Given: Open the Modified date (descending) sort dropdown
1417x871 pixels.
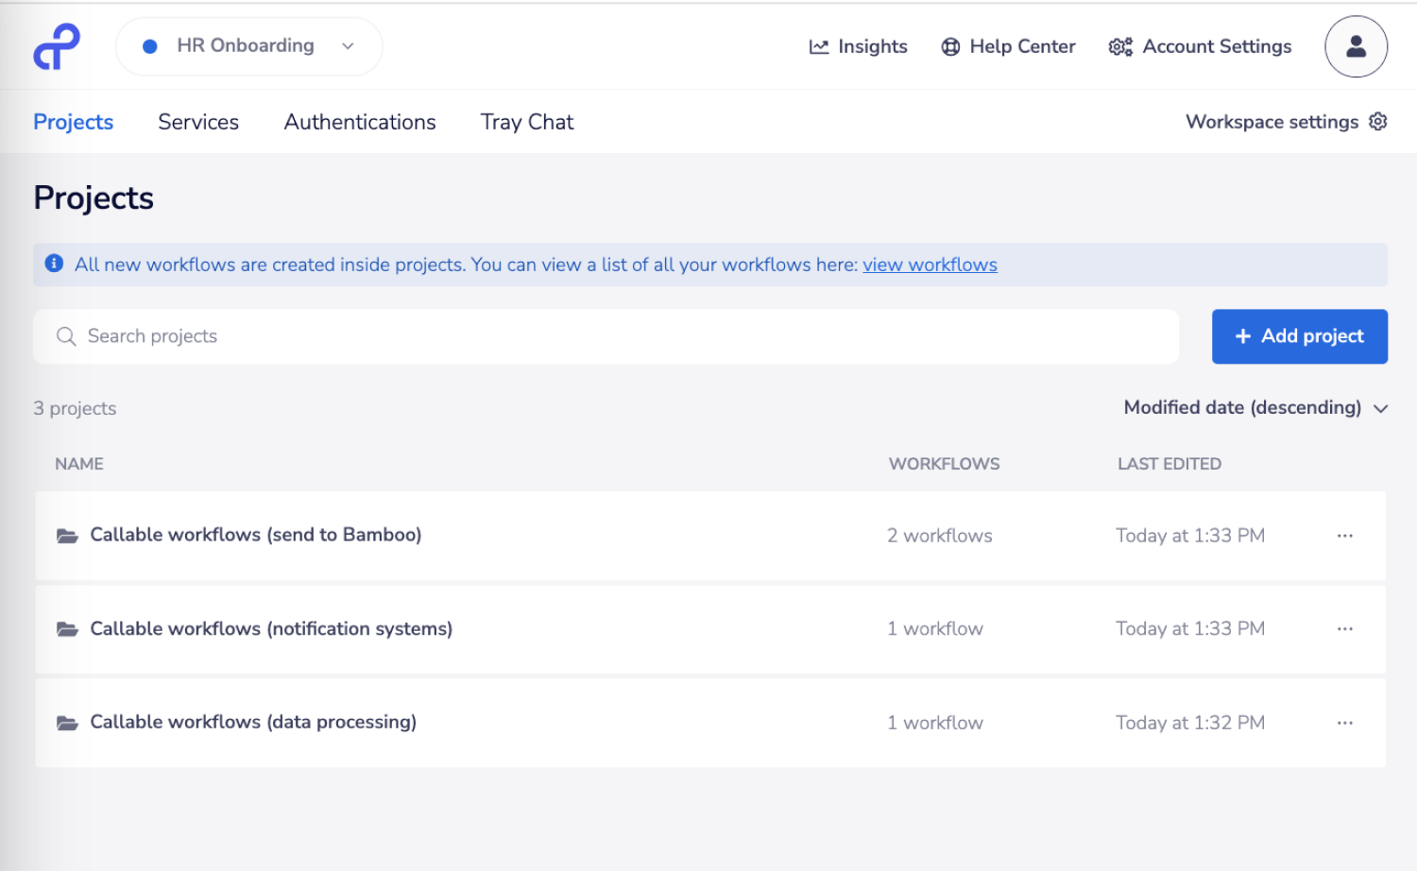Looking at the screenshot, I should tap(1255, 408).
